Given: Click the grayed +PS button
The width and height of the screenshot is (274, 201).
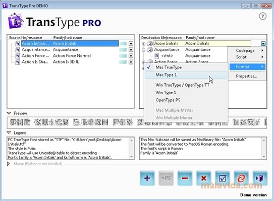Looking at the screenshot, I should tap(166, 178).
